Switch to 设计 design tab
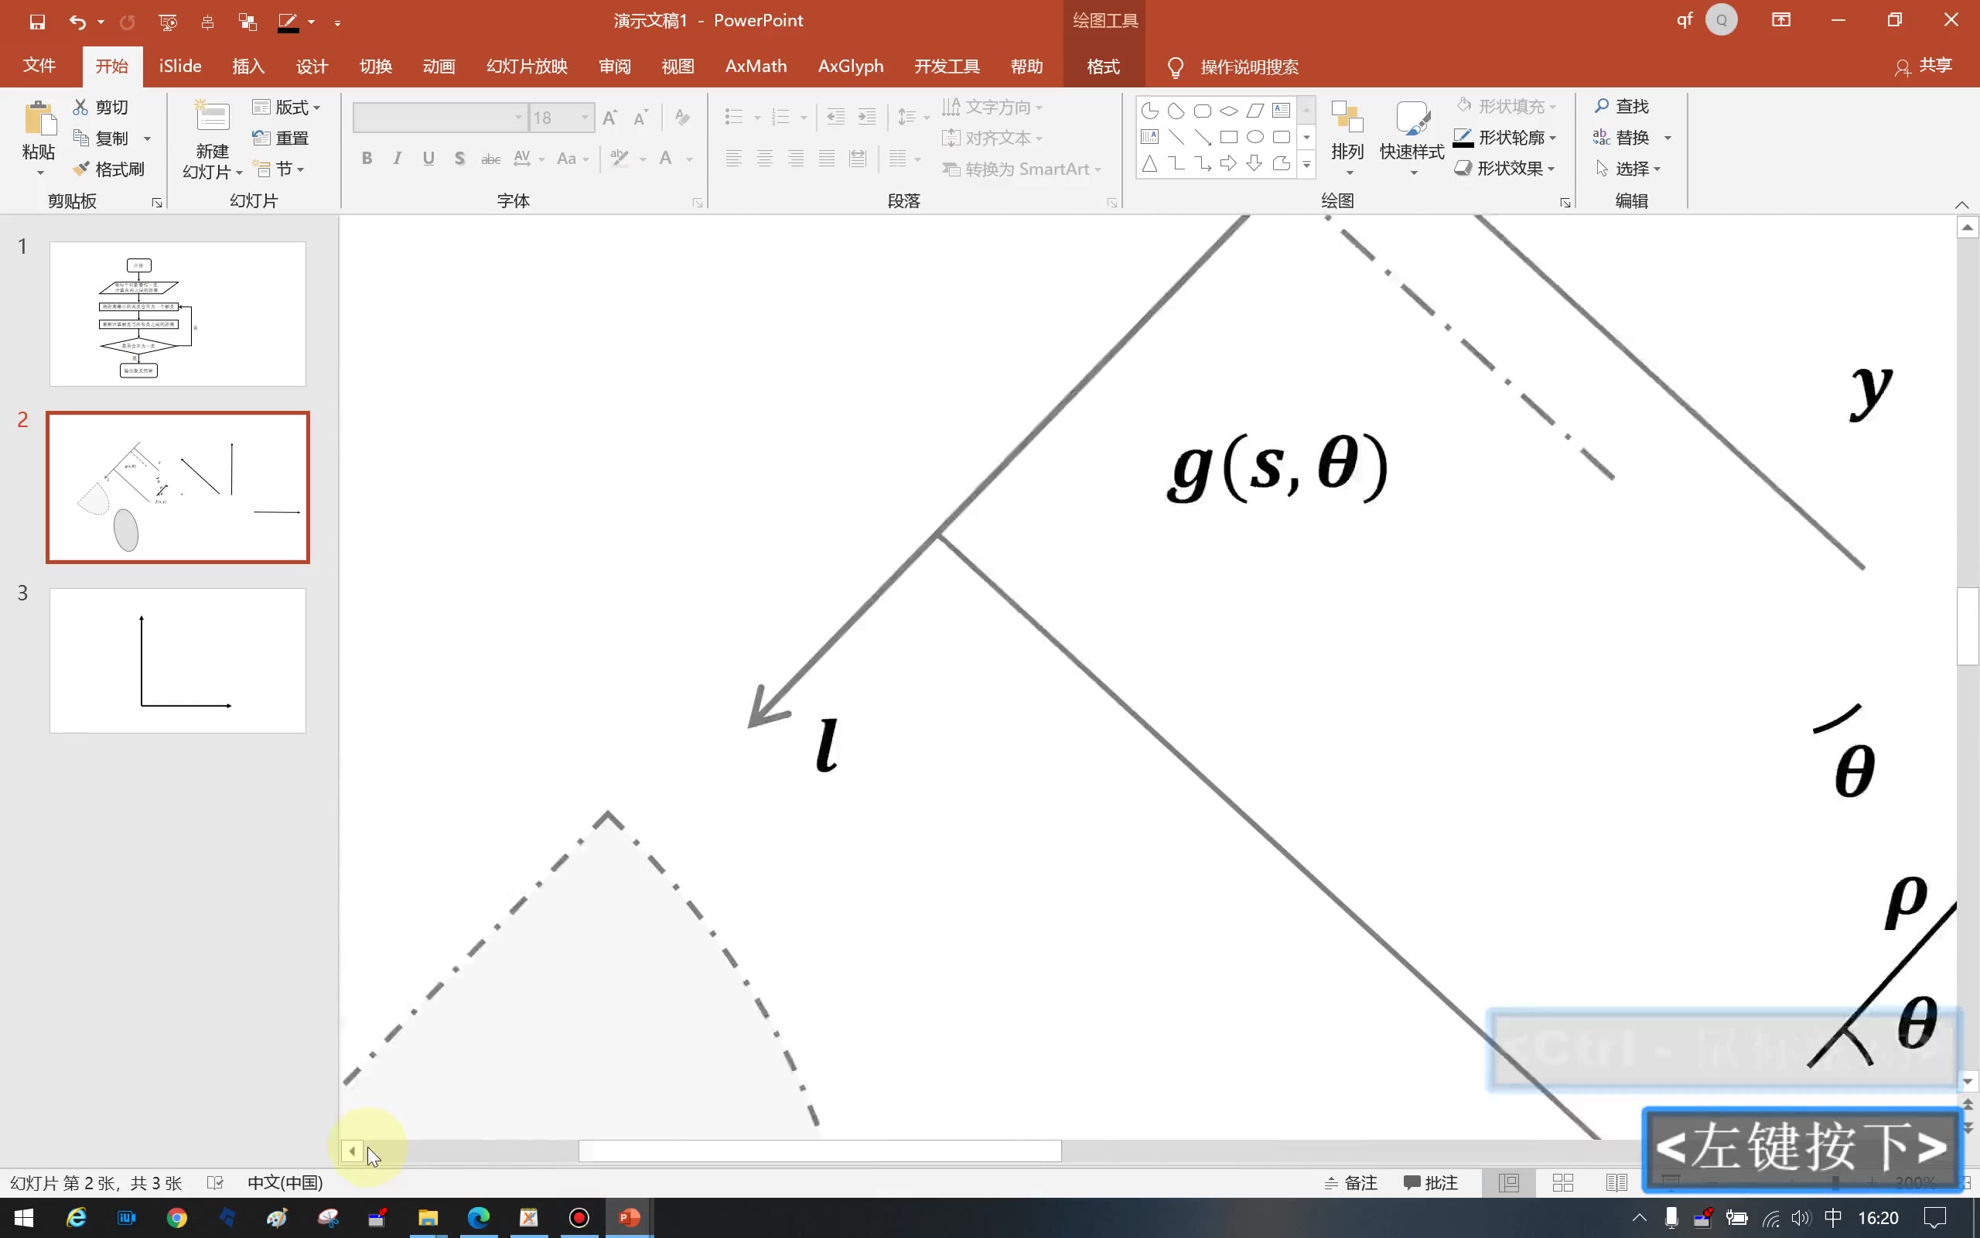This screenshot has width=1980, height=1238. [x=312, y=67]
